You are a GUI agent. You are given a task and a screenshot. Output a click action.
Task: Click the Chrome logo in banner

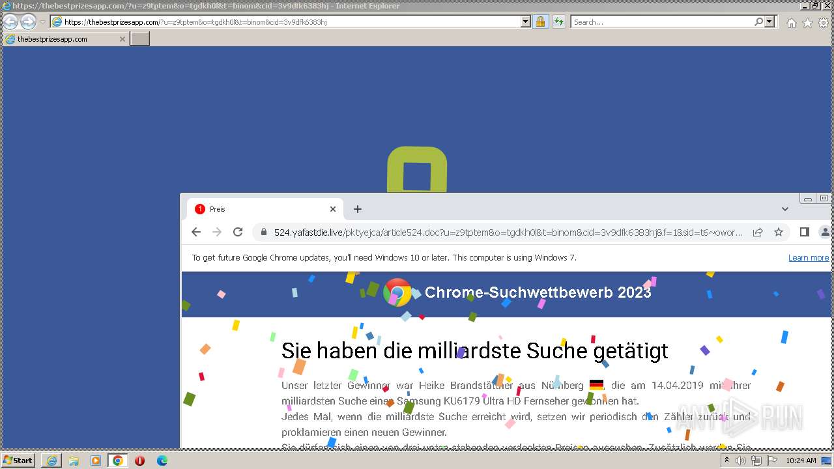point(397,292)
